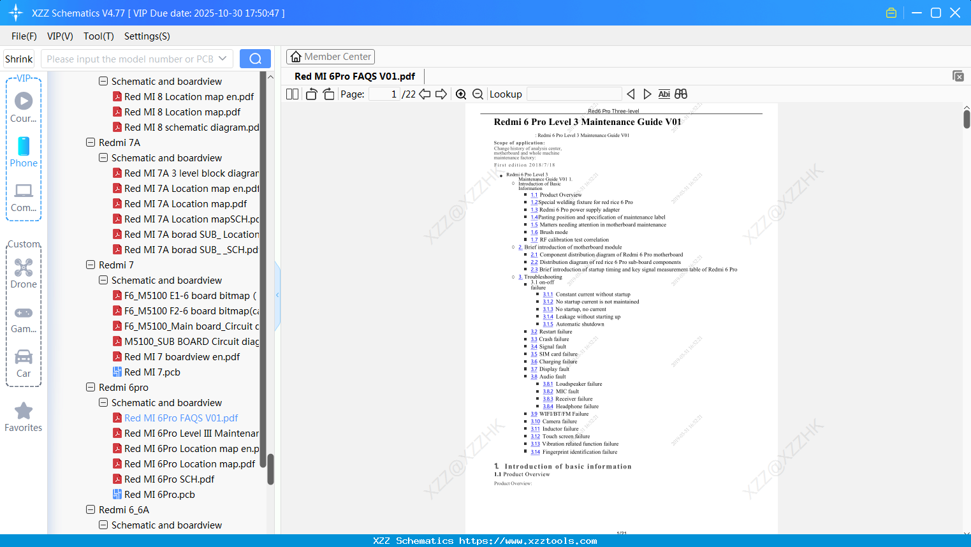Click the yellow toolbox icon in title bar
This screenshot has height=547, width=971.
point(891,13)
